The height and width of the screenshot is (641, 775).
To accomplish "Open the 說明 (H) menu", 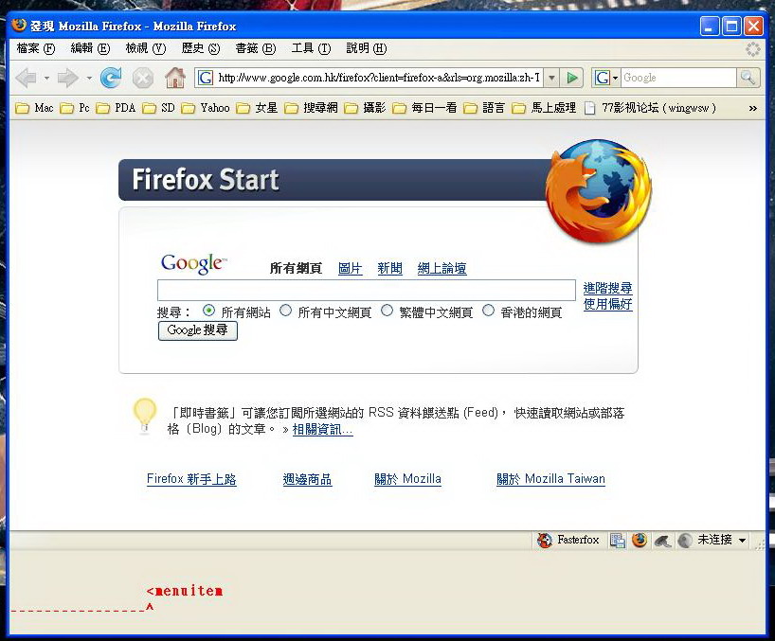I will pos(367,48).
